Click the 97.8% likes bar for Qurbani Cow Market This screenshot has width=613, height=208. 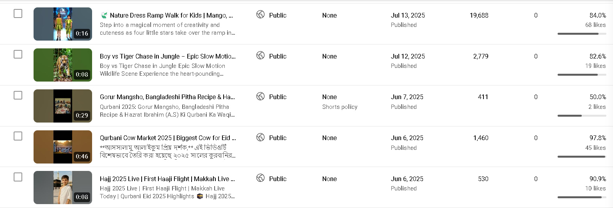pos(581,156)
